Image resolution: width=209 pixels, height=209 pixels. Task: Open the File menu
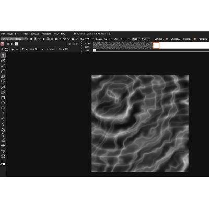(x=3, y=34)
